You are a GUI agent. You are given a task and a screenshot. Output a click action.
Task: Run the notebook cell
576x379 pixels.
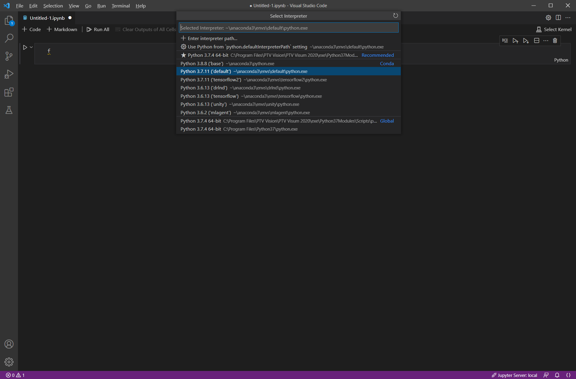coord(25,48)
